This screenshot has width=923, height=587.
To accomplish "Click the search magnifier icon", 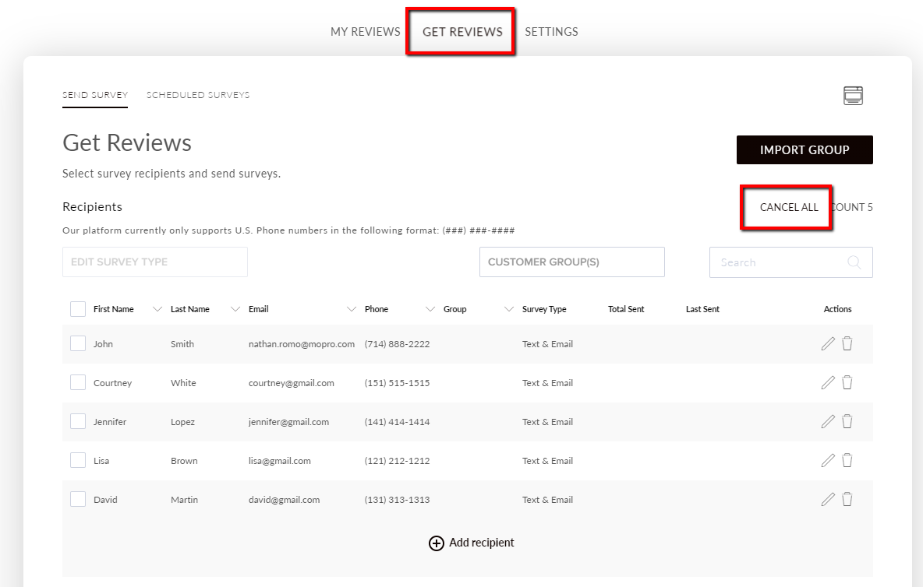I will [854, 262].
